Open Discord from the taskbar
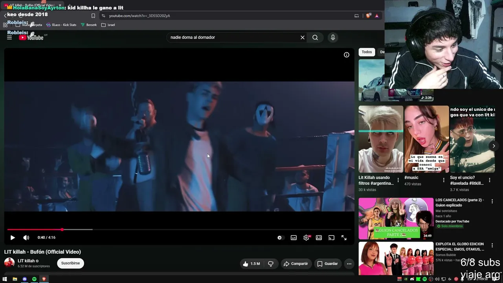 25,279
